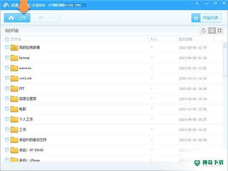Open the title bar dropdown menu arrow
This screenshot has height=171, width=228.
197,3
